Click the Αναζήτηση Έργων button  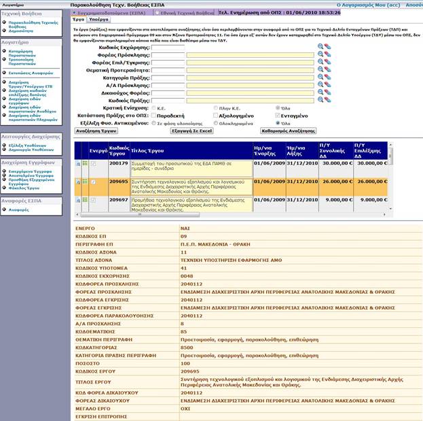pos(93,130)
